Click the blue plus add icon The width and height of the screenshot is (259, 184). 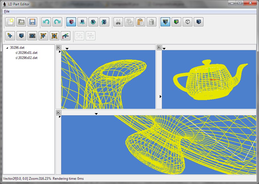(10, 36)
